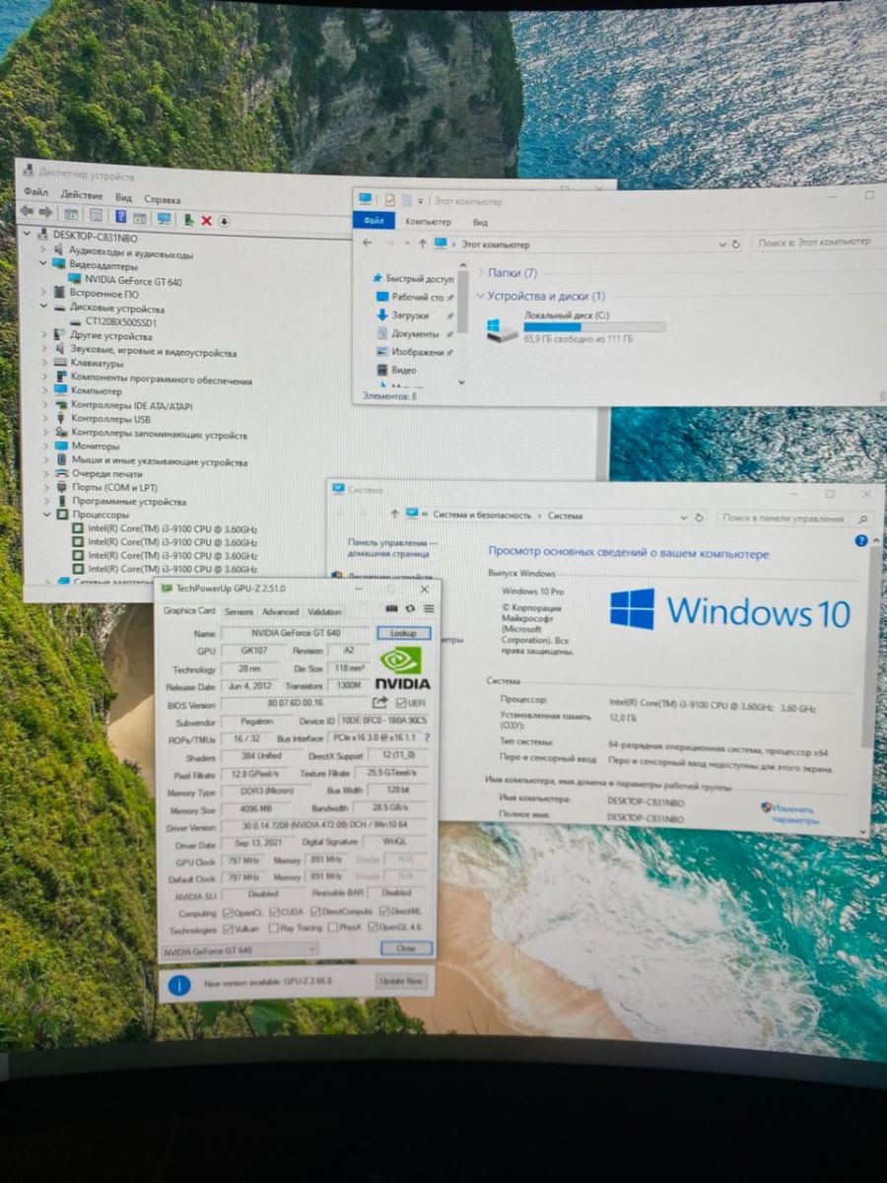Click the Local Disk (C:) drive icon
Screen dimensions: 887x1183
click(502, 331)
